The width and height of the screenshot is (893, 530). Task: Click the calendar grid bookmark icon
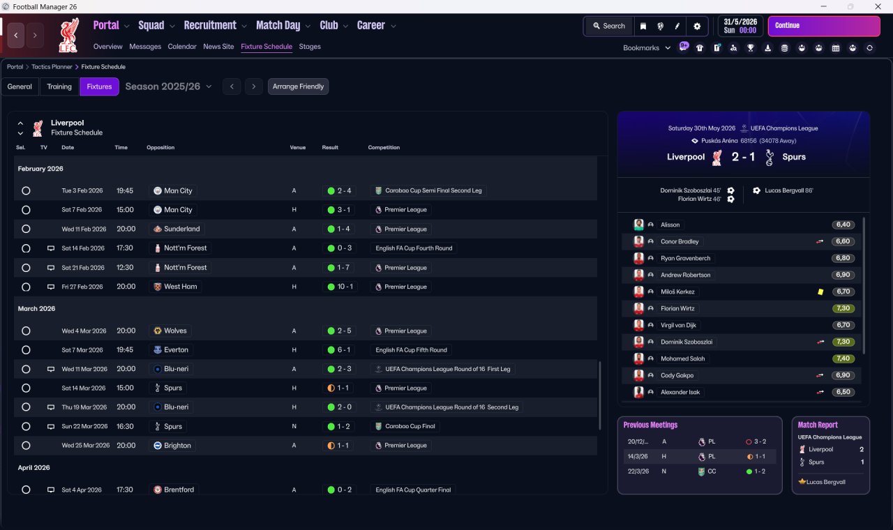pos(836,48)
